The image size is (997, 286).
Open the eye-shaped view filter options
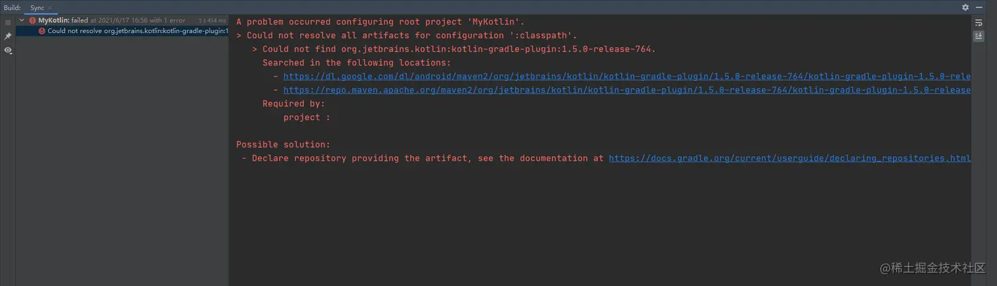click(x=8, y=50)
